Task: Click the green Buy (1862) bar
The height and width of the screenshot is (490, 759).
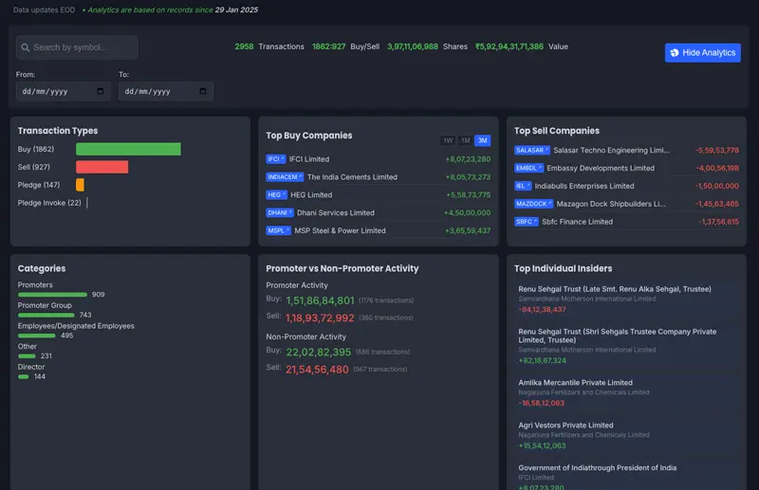Action: (x=128, y=149)
